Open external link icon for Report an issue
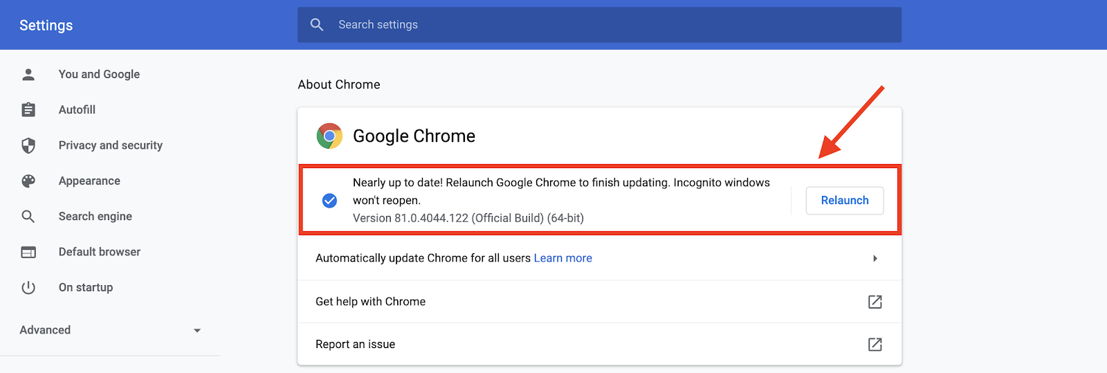Image resolution: width=1107 pixels, height=373 pixels. [x=875, y=345]
